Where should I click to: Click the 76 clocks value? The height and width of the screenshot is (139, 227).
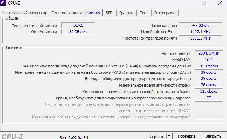click(x=208, y=85)
